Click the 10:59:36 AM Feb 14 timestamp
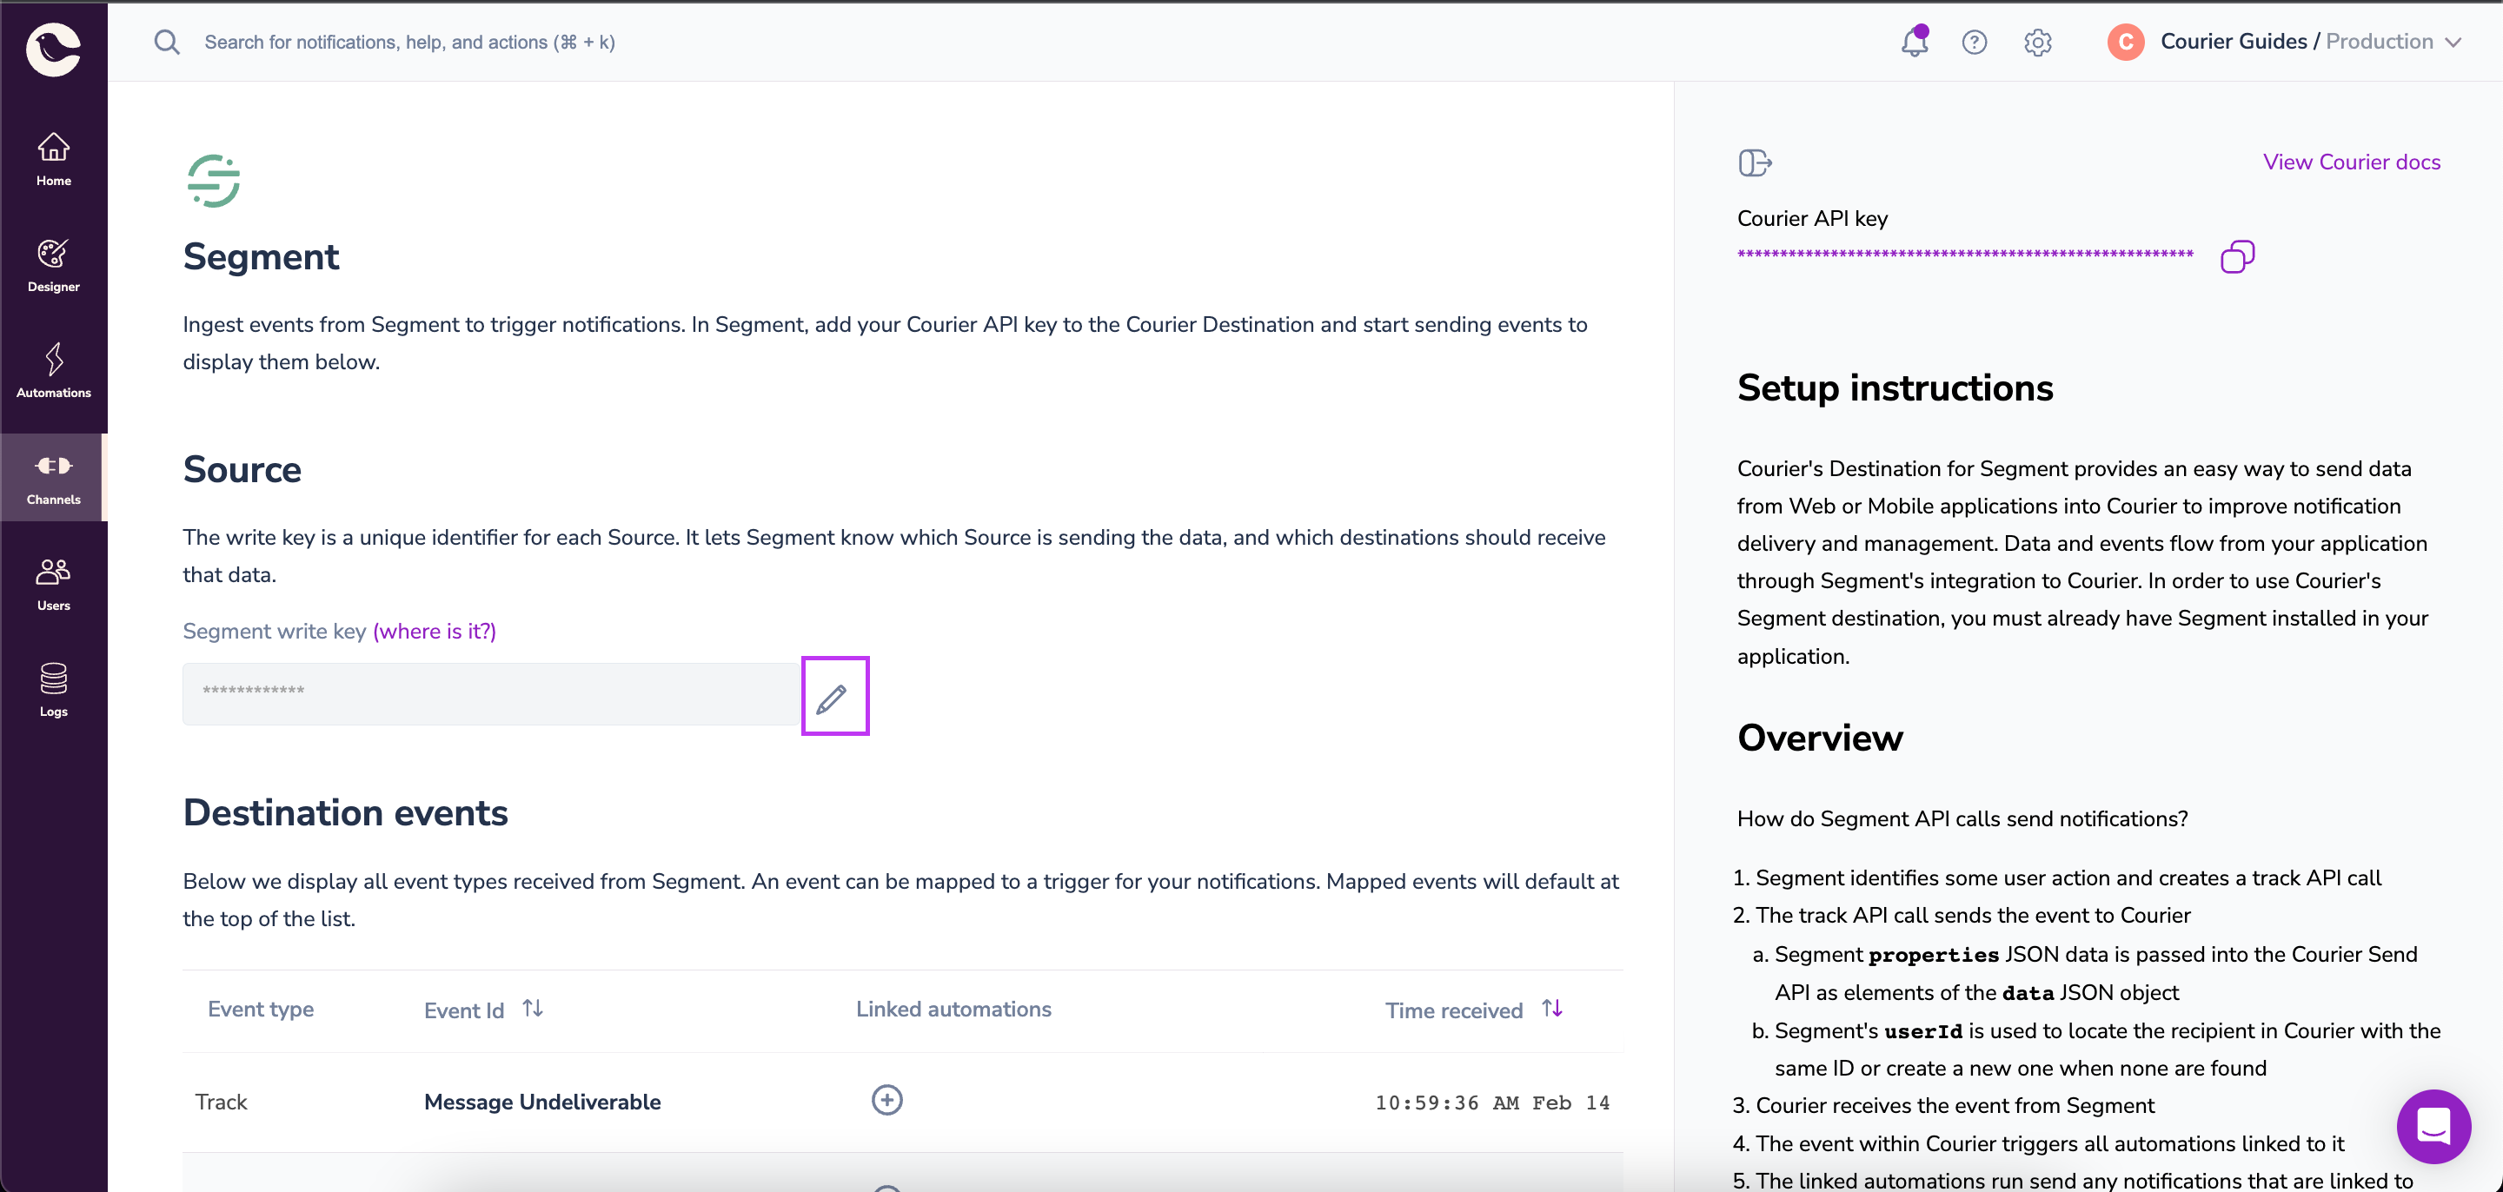Viewport: 2503px width, 1192px height. pyautogui.click(x=1491, y=1103)
